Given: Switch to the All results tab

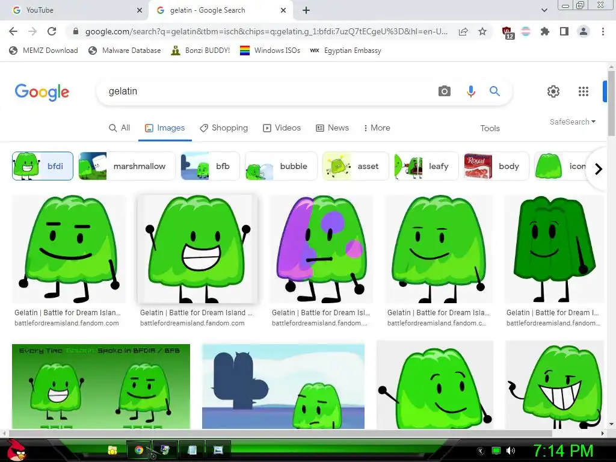Looking at the screenshot, I should point(120,128).
